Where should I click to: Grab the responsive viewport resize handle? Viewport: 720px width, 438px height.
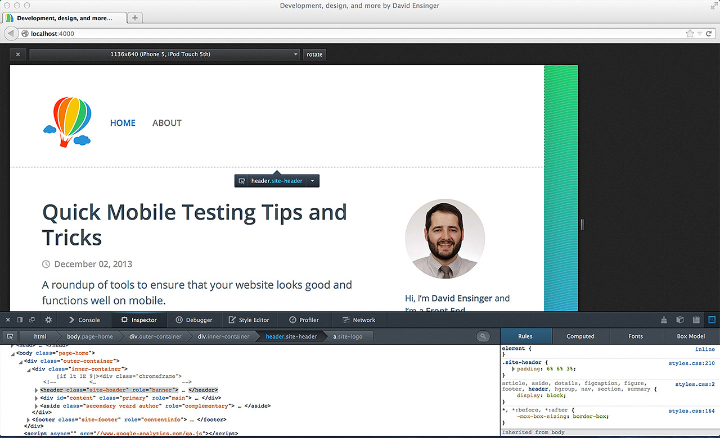[x=582, y=225]
